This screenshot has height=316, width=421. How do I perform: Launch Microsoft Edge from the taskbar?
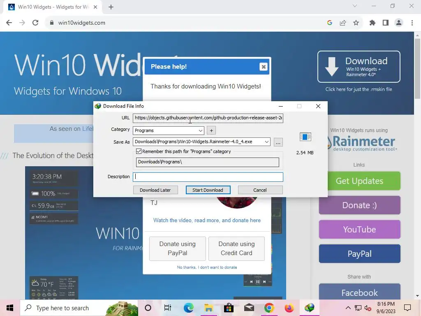click(188, 308)
